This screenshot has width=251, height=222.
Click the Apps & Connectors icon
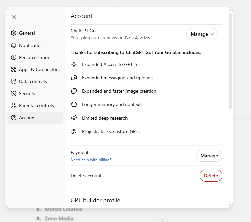14,69
